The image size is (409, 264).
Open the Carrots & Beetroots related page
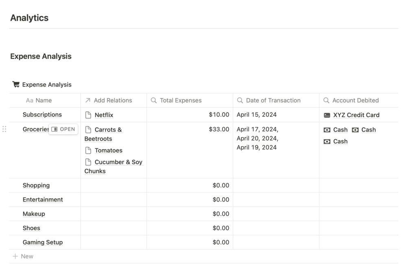coord(108,130)
